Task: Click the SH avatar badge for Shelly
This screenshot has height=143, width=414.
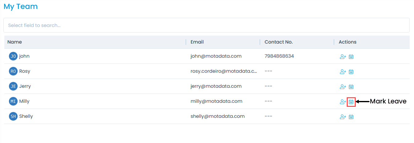Action: pyautogui.click(x=13, y=117)
